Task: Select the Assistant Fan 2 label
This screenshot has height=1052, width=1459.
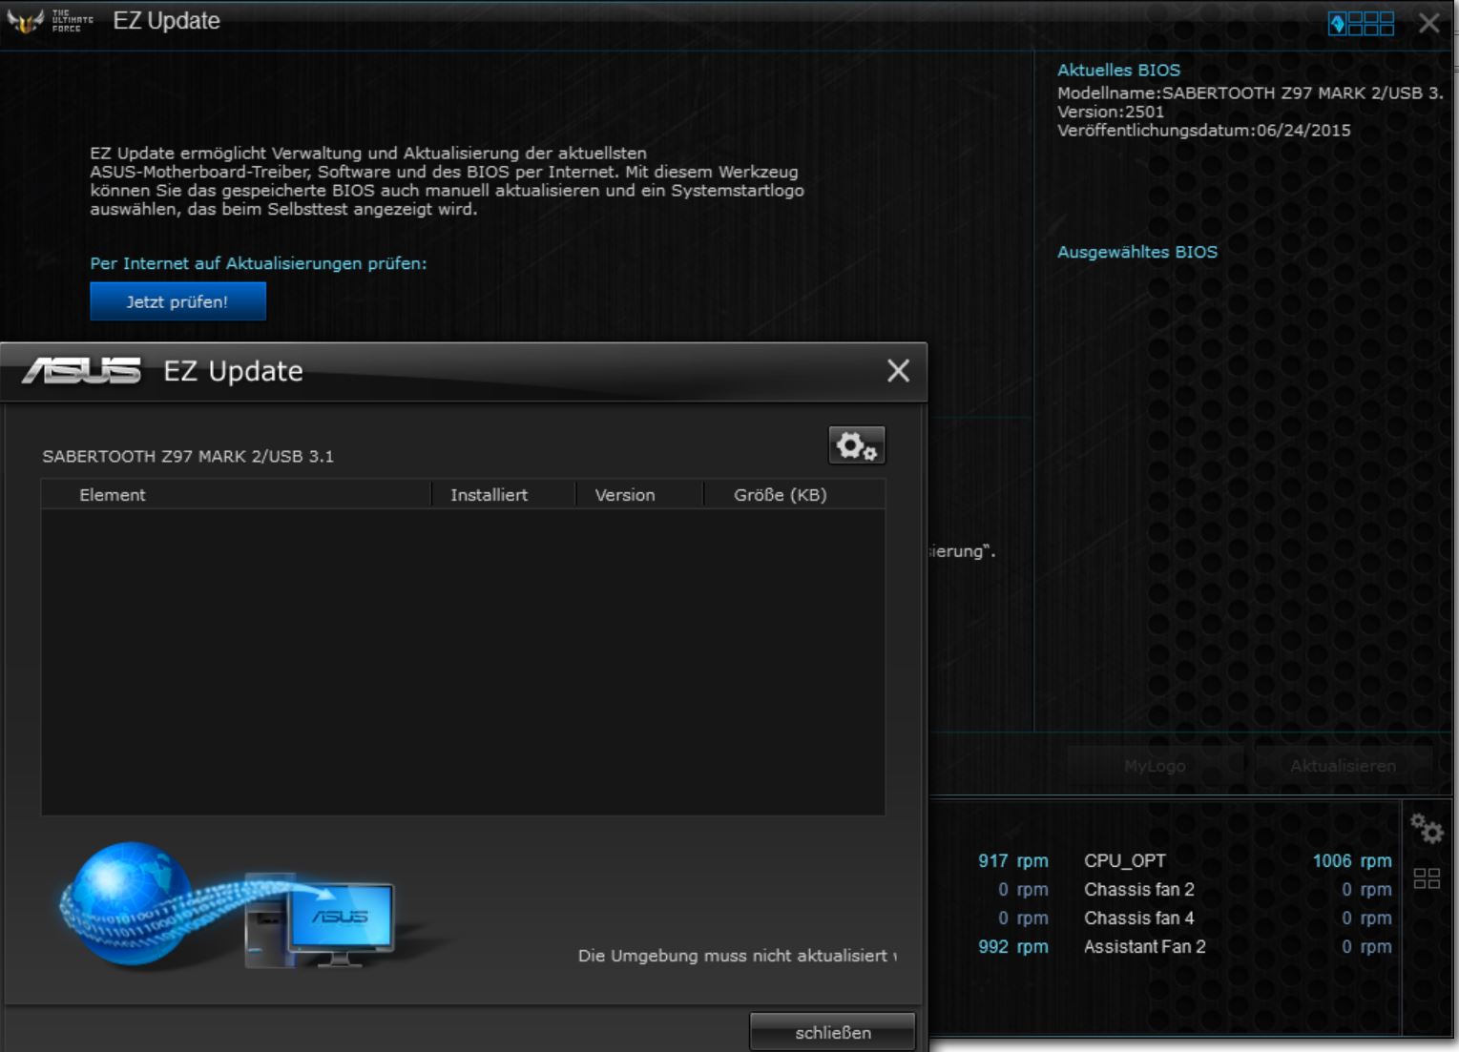Action: pos(1144,946)
